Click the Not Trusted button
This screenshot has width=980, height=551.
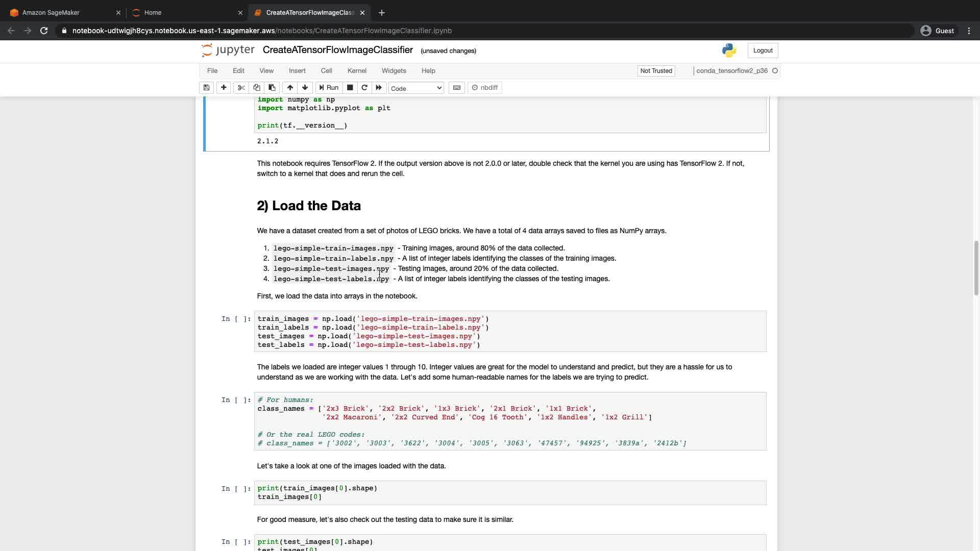click(x=656, y=71)
